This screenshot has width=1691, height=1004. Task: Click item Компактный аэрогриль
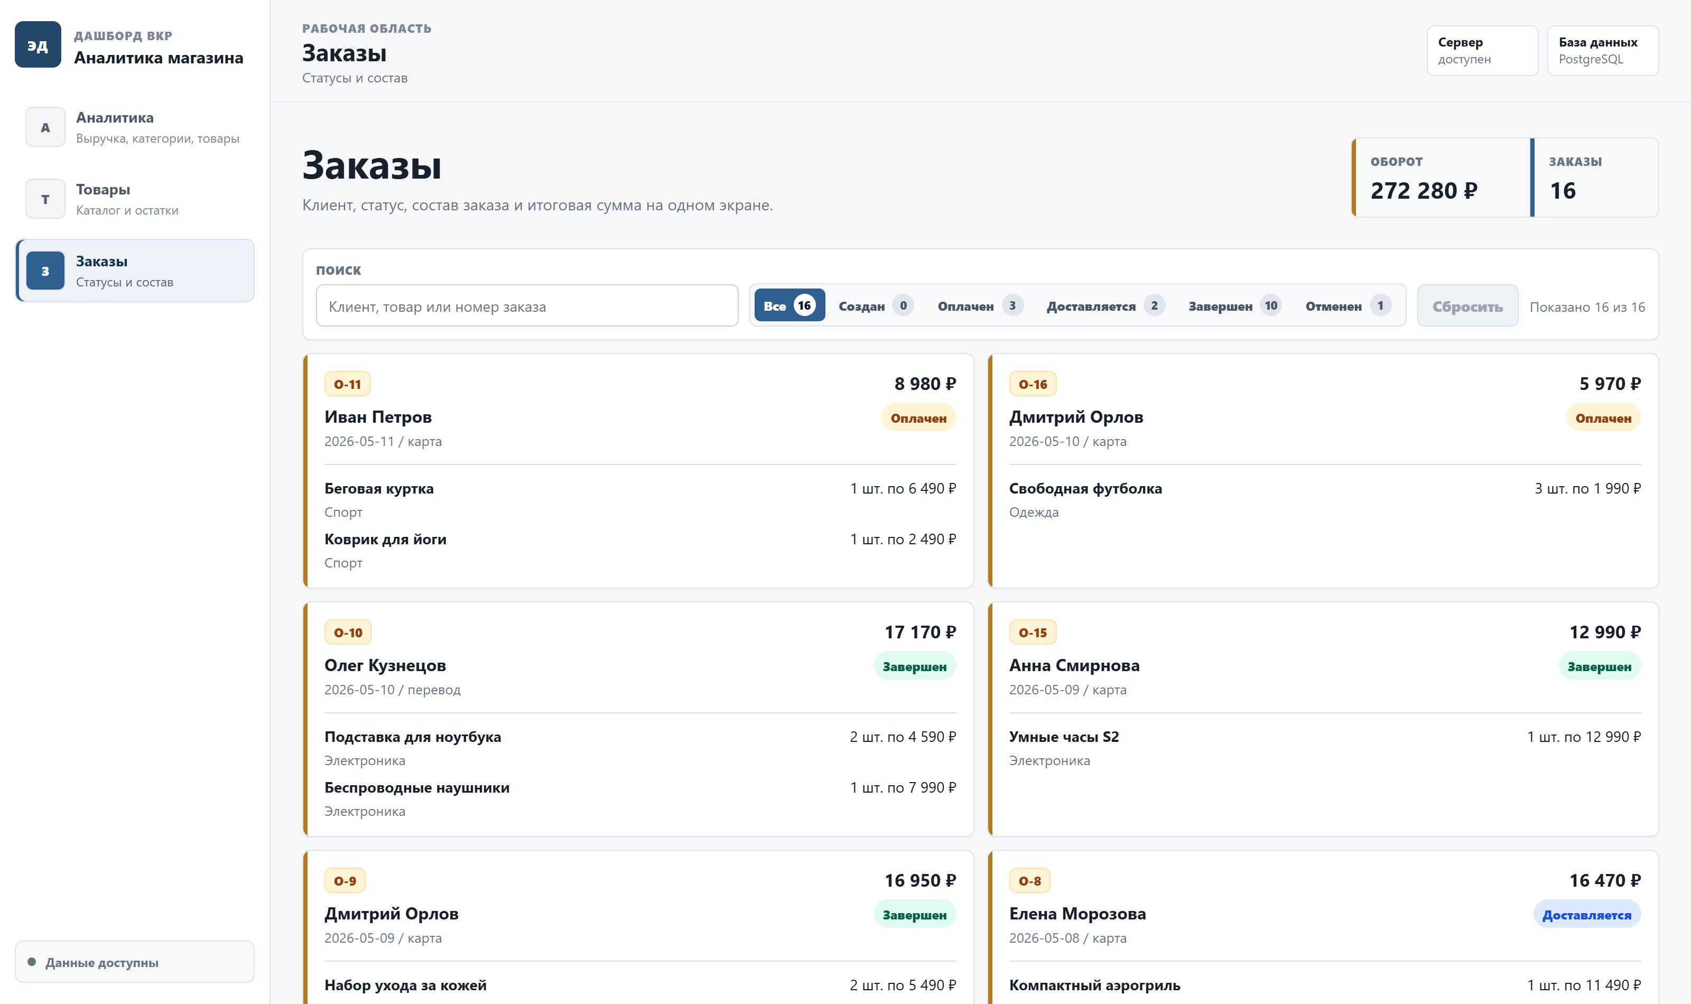tap(1094, 985)
